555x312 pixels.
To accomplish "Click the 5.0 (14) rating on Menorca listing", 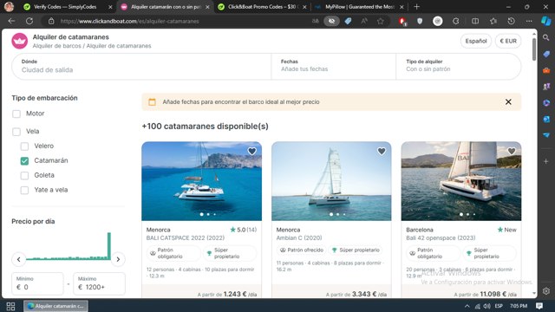I will coord(243,230).
